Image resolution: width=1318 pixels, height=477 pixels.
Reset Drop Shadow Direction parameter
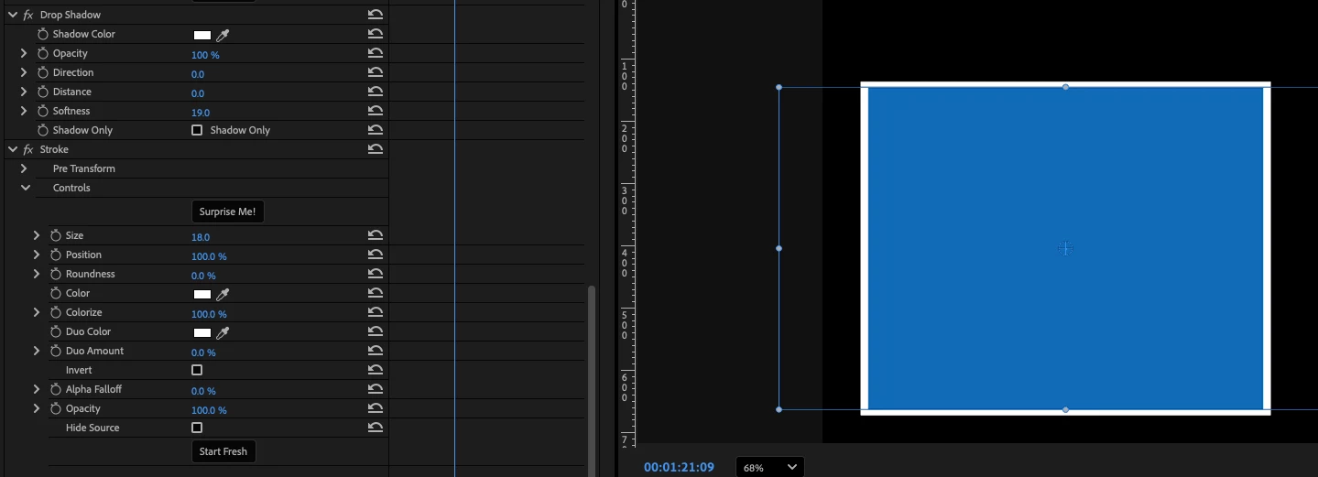point(376,72)
